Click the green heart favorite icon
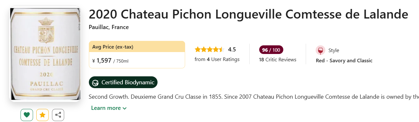Screen dimensions: 419x122 (27, 115)
